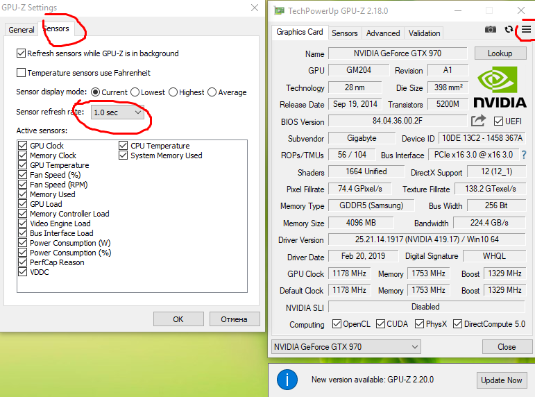
Task: Click the GPU-Z title bar app icon
Action: (x=279, y=11)
